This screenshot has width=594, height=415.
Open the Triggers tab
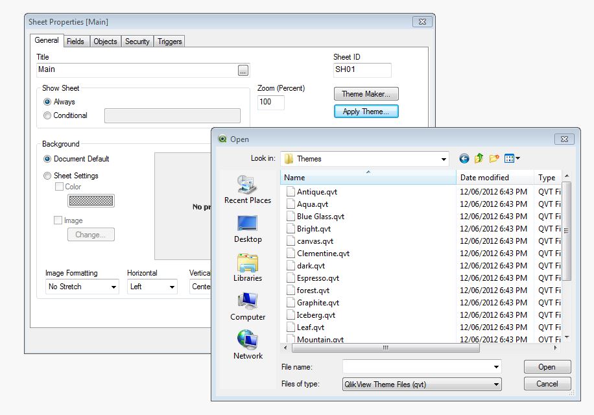click(170, 41)
